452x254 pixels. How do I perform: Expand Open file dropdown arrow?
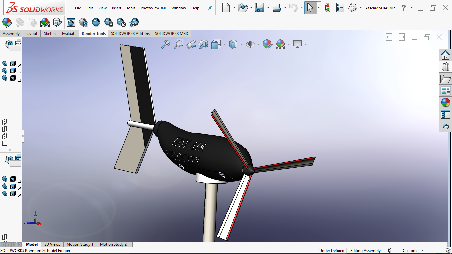pyautogui.click(x=251, y=8)
